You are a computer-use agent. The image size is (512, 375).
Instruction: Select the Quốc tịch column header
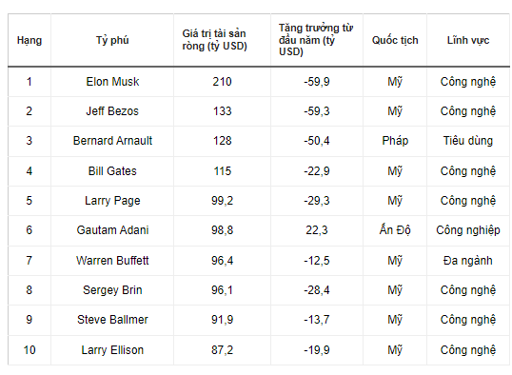(x=395, y=40)
